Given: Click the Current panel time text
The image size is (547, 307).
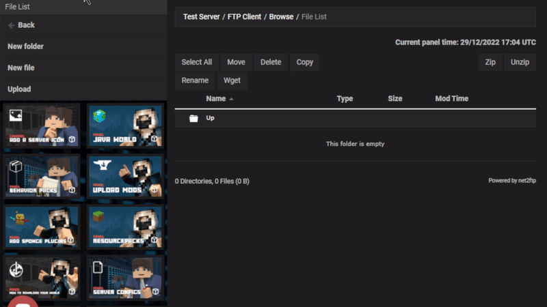Looking at the screenshot, I should [466, 42].
